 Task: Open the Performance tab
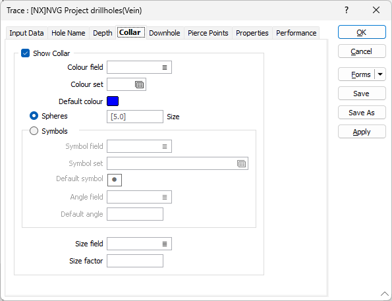pos(296,33)
